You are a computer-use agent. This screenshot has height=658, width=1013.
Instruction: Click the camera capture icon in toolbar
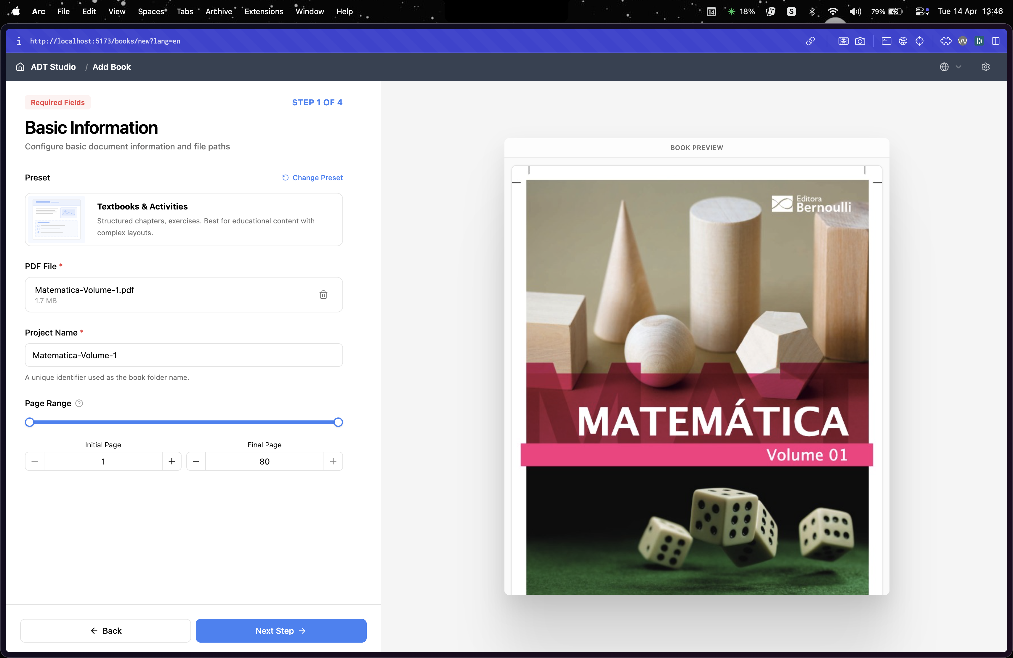point(860,41)
